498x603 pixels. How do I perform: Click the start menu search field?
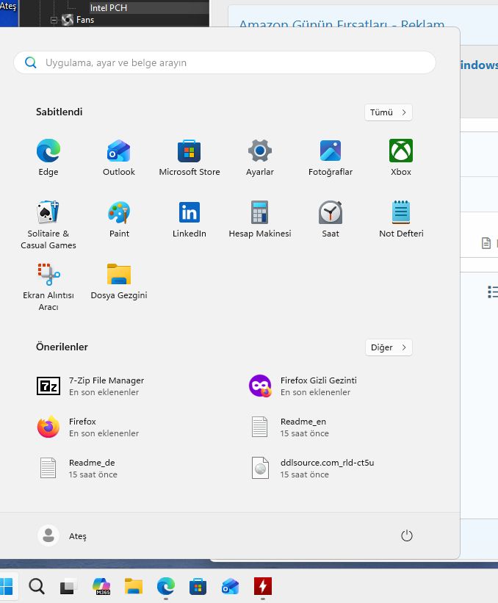(225, 62)
